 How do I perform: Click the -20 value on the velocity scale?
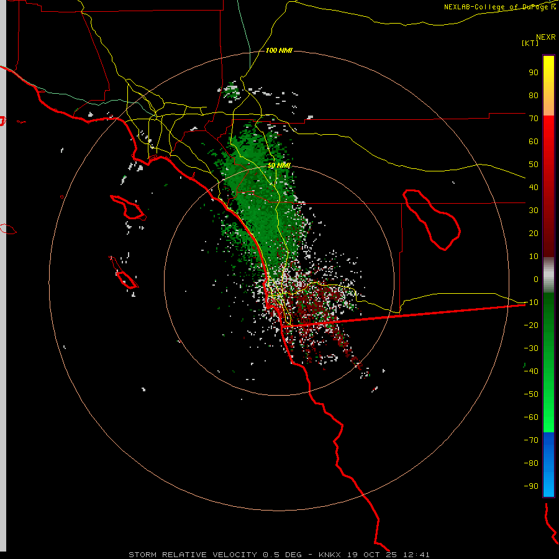pos(531,325)
